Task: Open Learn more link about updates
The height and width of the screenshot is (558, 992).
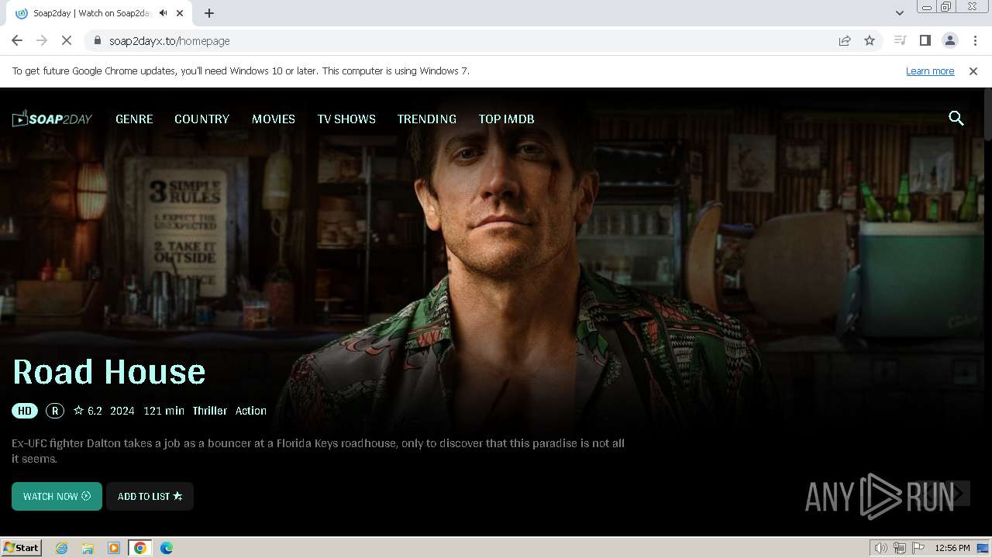Action: (930, 71)
